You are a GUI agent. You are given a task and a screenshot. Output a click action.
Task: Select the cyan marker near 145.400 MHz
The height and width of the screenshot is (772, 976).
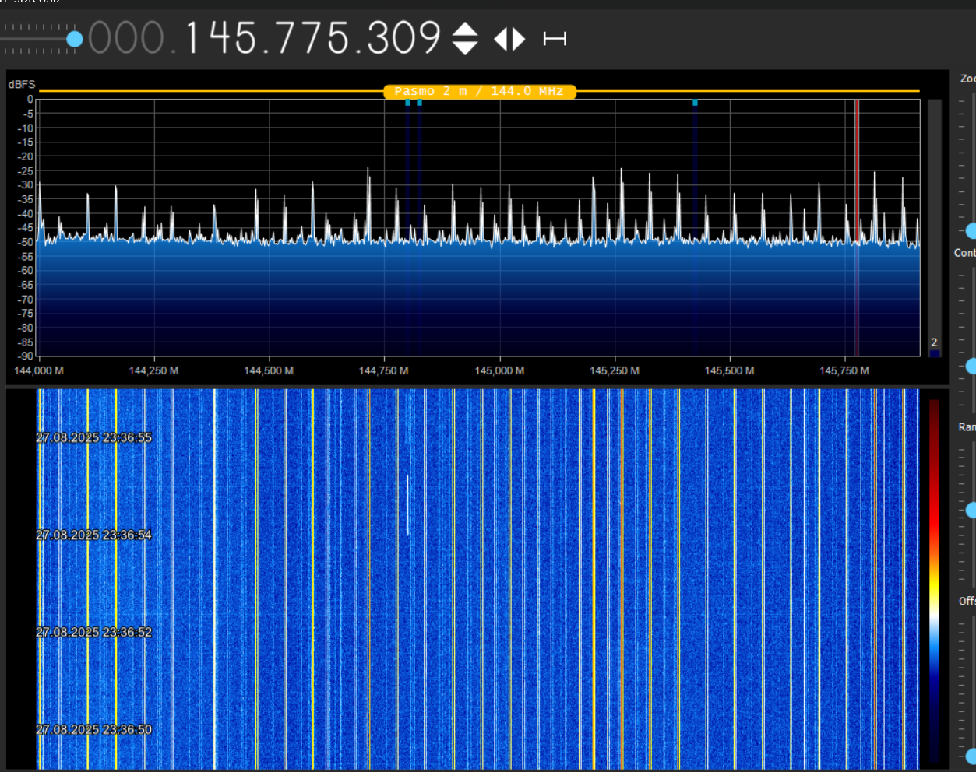695,103
